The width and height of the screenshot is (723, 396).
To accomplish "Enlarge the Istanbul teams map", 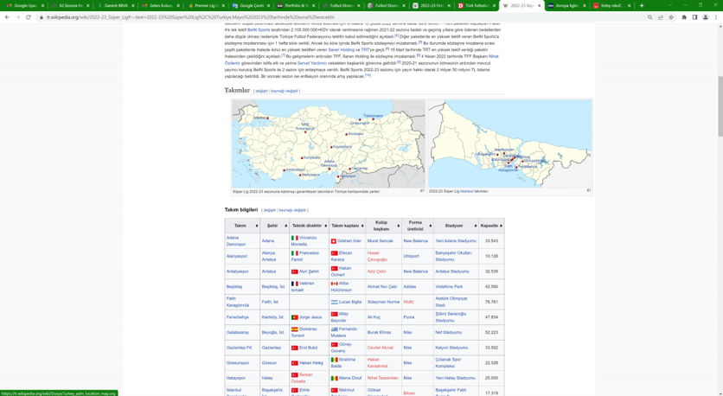I will pyautogui.click(x=588, y=190).
